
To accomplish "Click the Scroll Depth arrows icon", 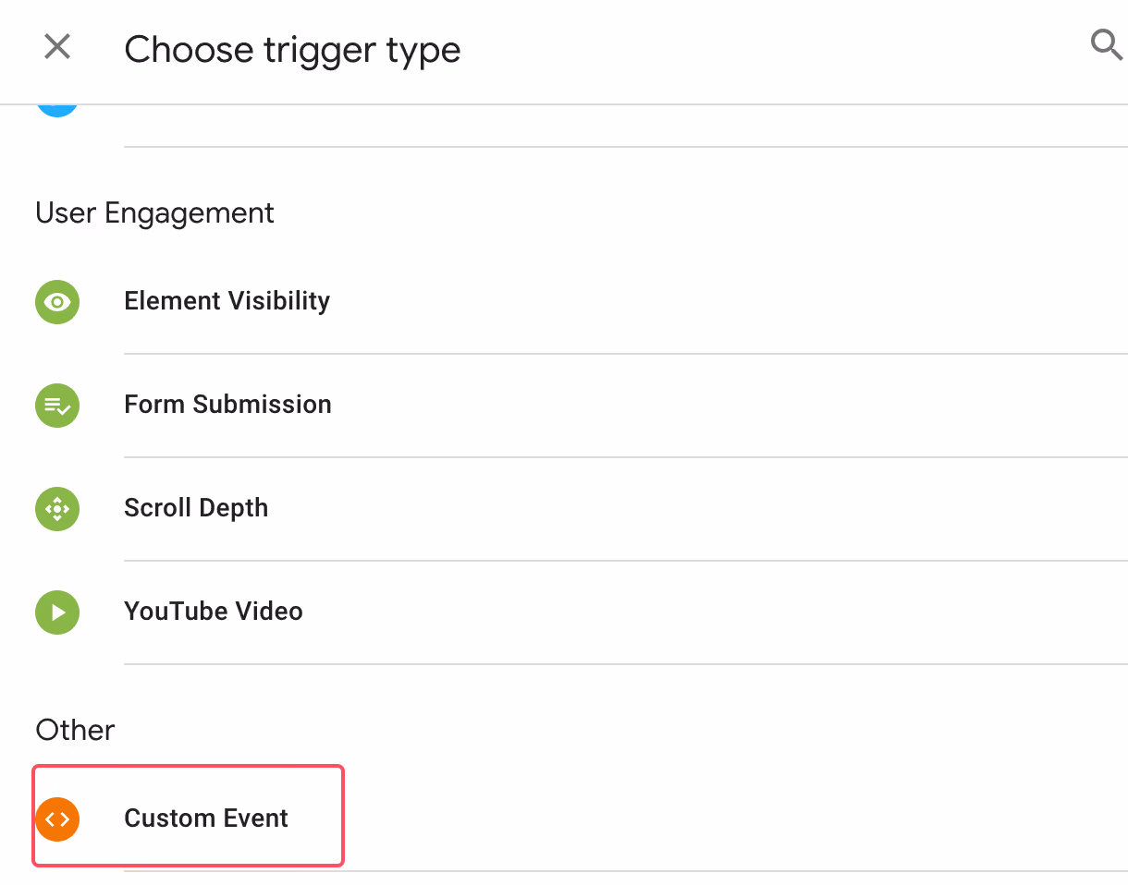I will pos(57,508).
